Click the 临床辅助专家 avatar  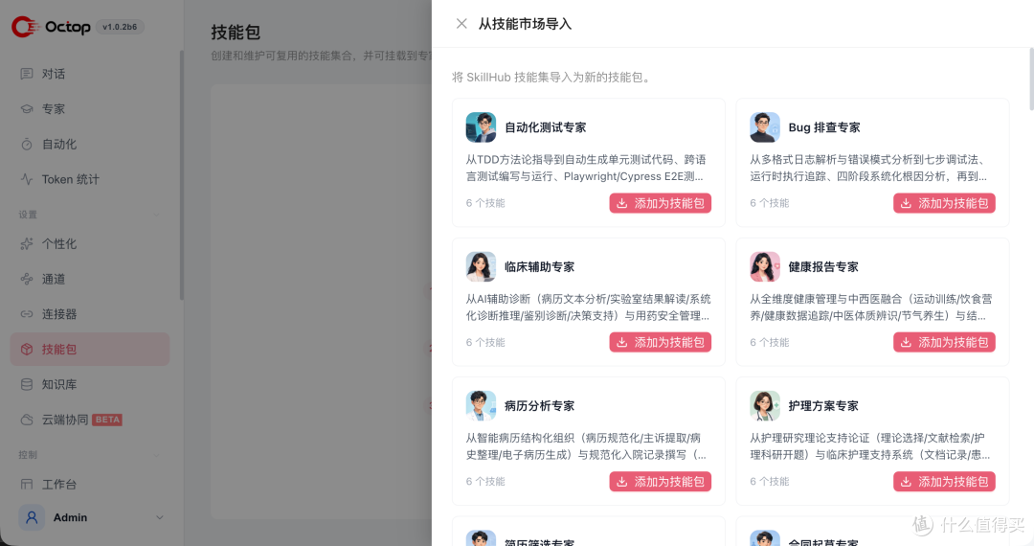tap(481, 266)
